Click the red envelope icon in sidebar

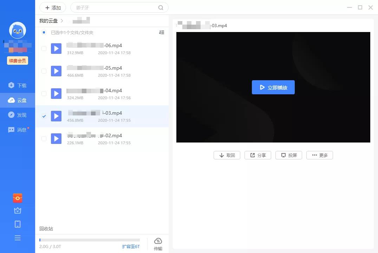(18, 198)
